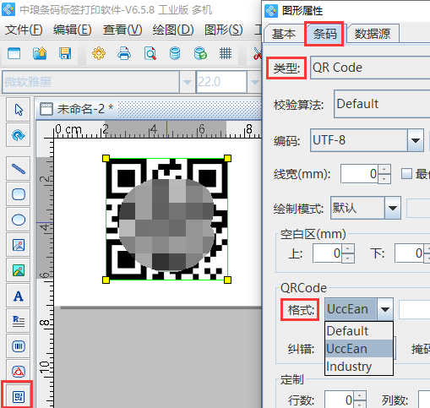
Task: Select the QR code tool
Action: click(x=19, y=396)
